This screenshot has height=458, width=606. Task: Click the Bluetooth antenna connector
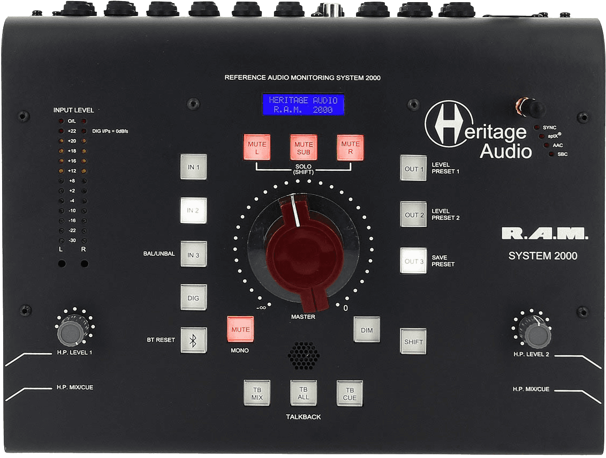530,108
